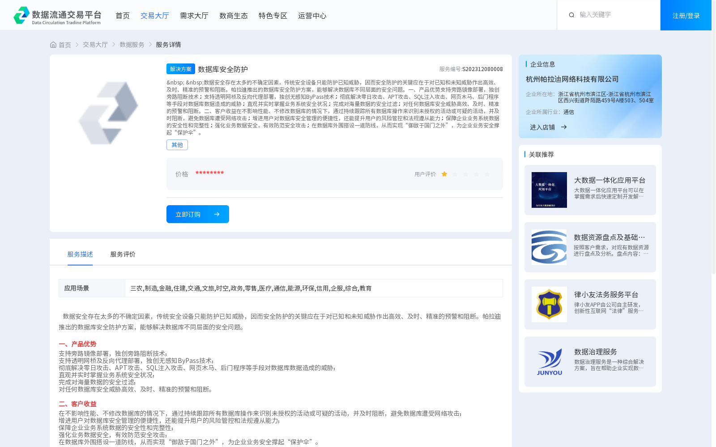Click the arrow icon beside 进入店铺

564,127
